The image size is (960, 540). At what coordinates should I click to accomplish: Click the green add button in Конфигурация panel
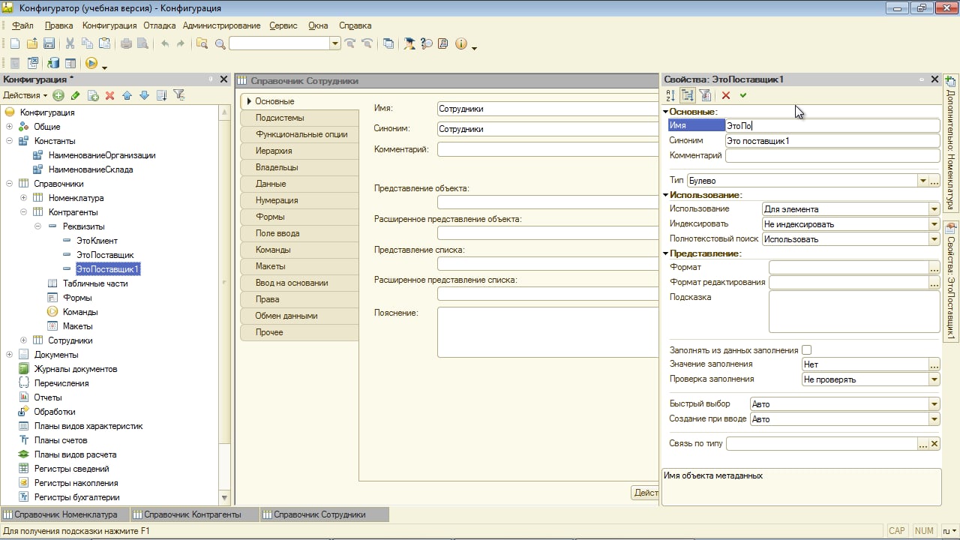(x=58, y=95)
